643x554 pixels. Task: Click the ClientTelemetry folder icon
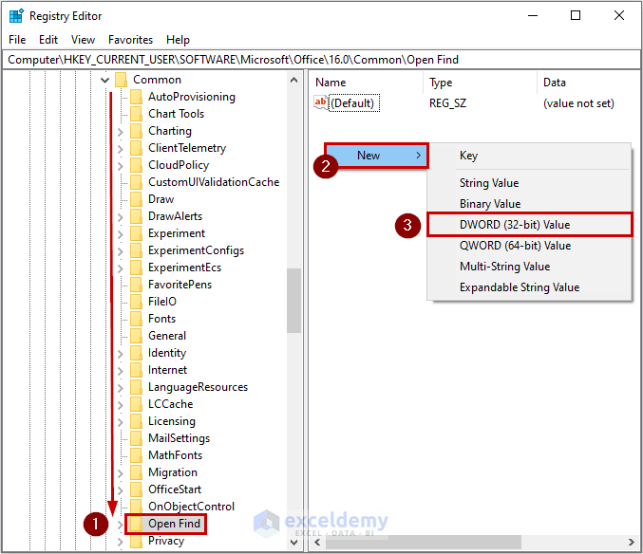(136, 148)
